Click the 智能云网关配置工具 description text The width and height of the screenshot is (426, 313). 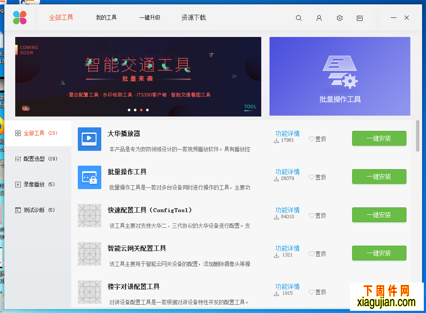coord(180,264)
